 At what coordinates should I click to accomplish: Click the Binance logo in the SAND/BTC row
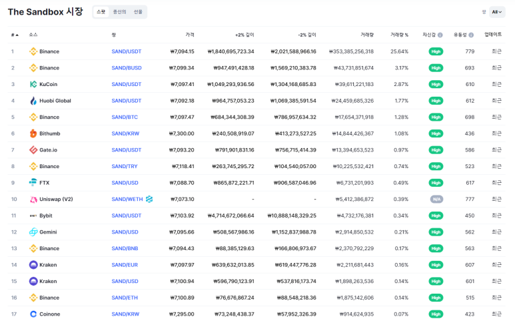[33, 117]
